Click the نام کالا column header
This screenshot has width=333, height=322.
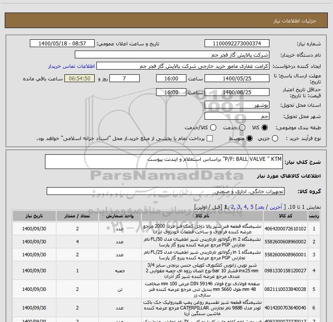[202, 216]
